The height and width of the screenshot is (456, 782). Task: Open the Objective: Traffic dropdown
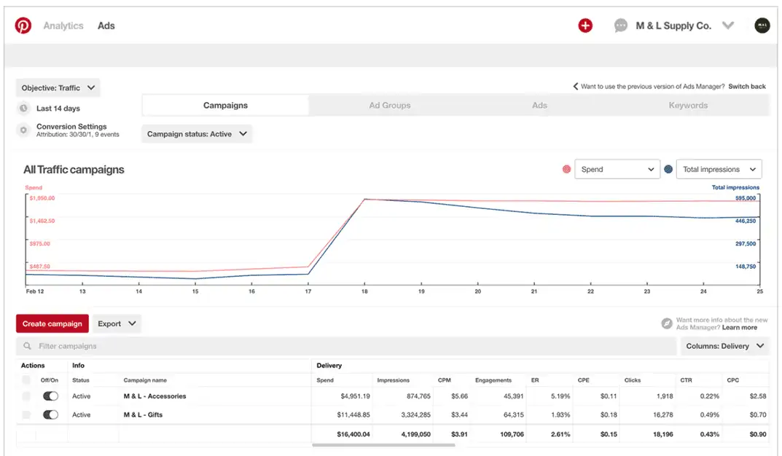click(x=58, y=87)
